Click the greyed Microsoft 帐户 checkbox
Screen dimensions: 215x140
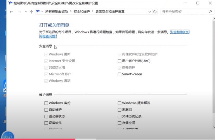tap(46, 74)
